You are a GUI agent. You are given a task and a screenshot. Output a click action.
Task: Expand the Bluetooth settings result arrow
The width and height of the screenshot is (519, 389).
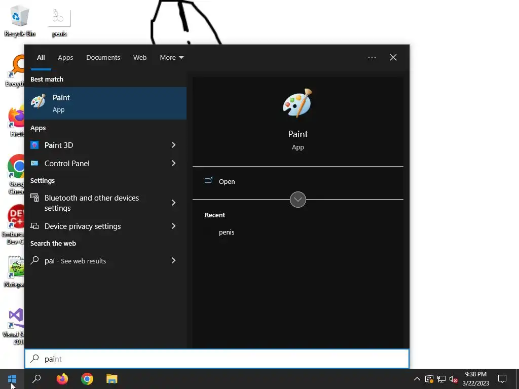point(173,203)
